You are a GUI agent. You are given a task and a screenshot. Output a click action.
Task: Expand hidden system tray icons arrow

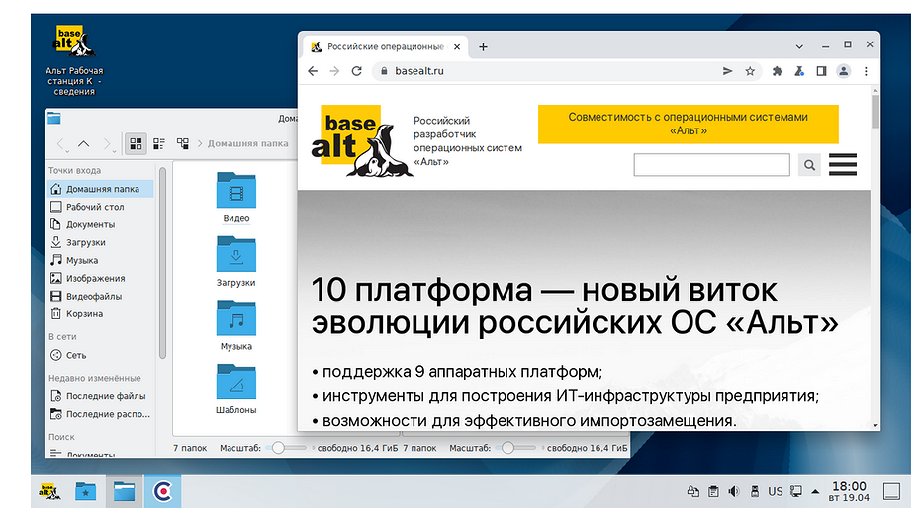point(815,492)
